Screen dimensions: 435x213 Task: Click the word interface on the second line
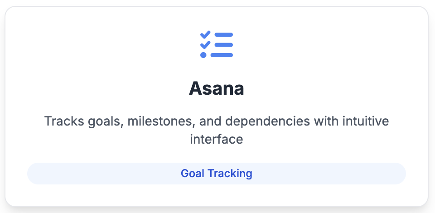coord(217,139)
